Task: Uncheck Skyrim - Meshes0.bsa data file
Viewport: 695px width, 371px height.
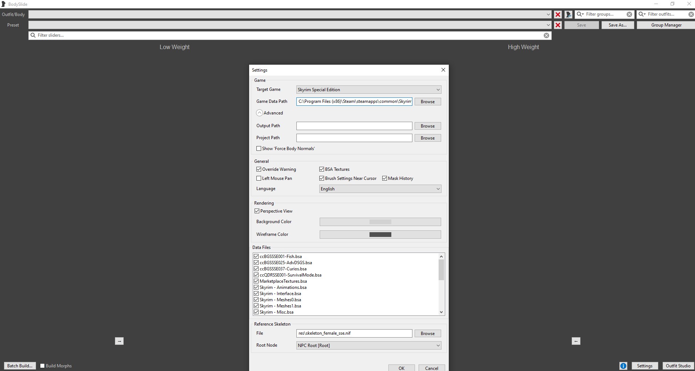Action: (256, 300)
